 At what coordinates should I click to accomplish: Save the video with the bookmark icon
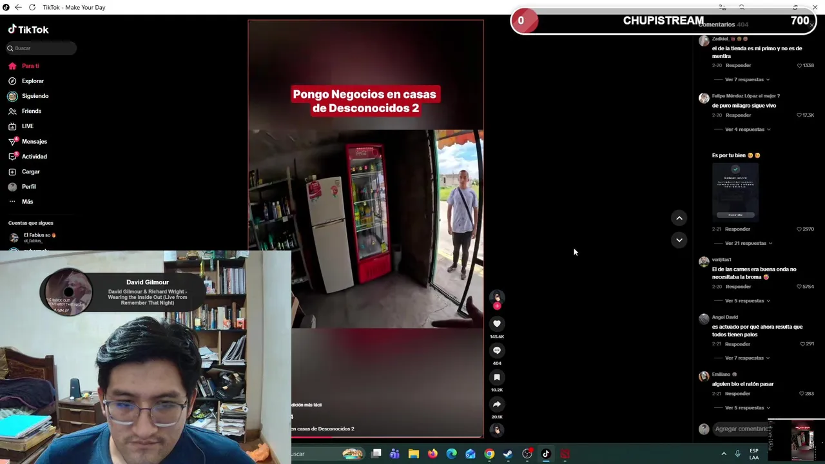coord(497,378)
